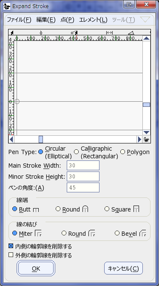Image resolution: width=159 pixels, height=286 pixels.
Task: Click the Miter join illustration icon
Action: [38, 233]
